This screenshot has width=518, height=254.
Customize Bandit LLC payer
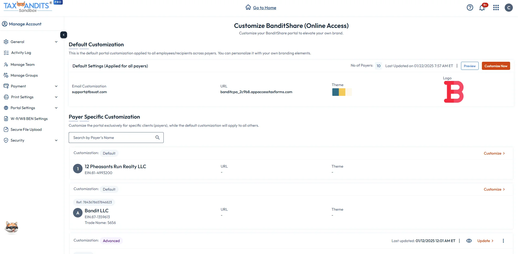click(x=494, y=189)
